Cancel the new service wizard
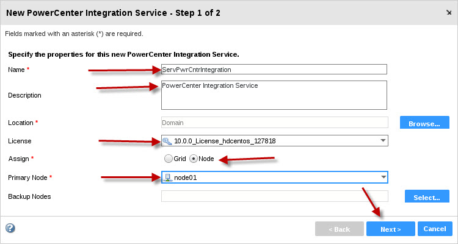This screenshot has height=244, width=458. tap(435, 229)
